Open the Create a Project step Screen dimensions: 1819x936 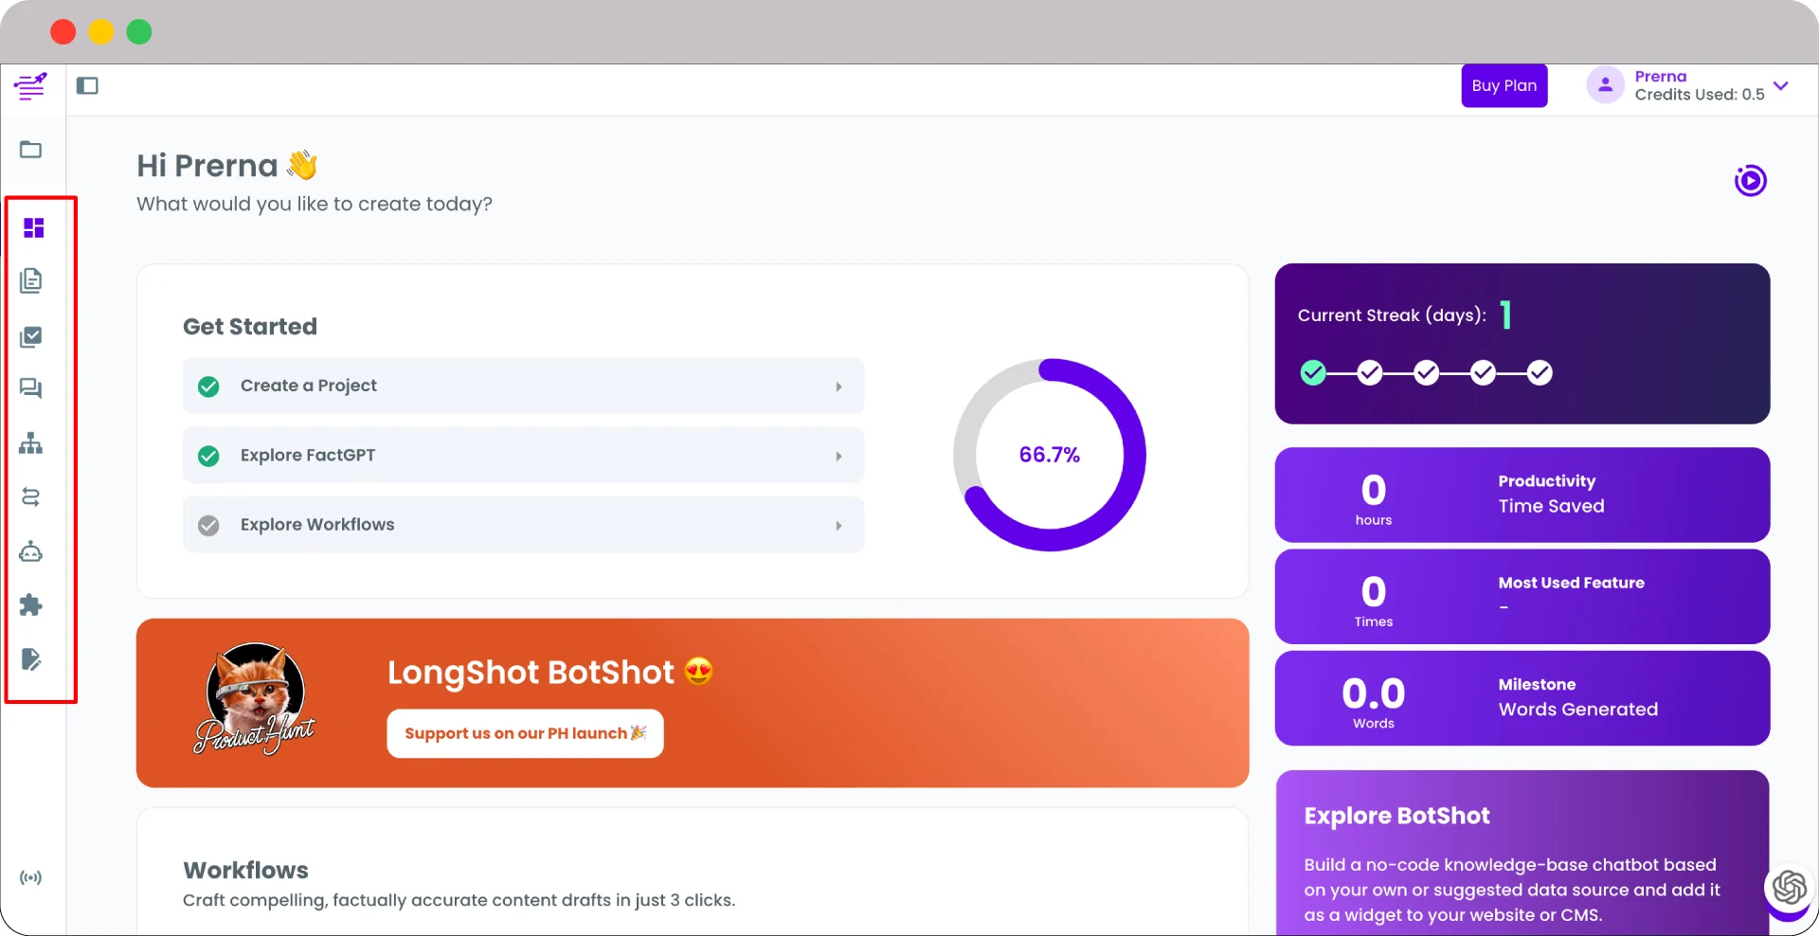pos(523,386)
